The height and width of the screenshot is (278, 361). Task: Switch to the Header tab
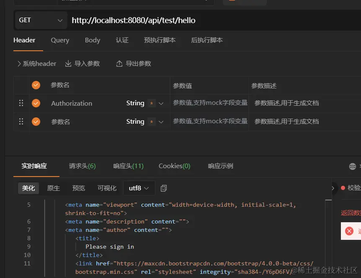[x=24, y=40]
